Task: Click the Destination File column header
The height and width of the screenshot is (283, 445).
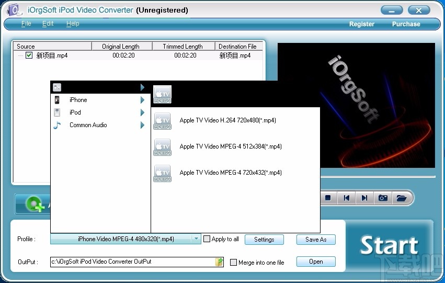Action: 239,46
